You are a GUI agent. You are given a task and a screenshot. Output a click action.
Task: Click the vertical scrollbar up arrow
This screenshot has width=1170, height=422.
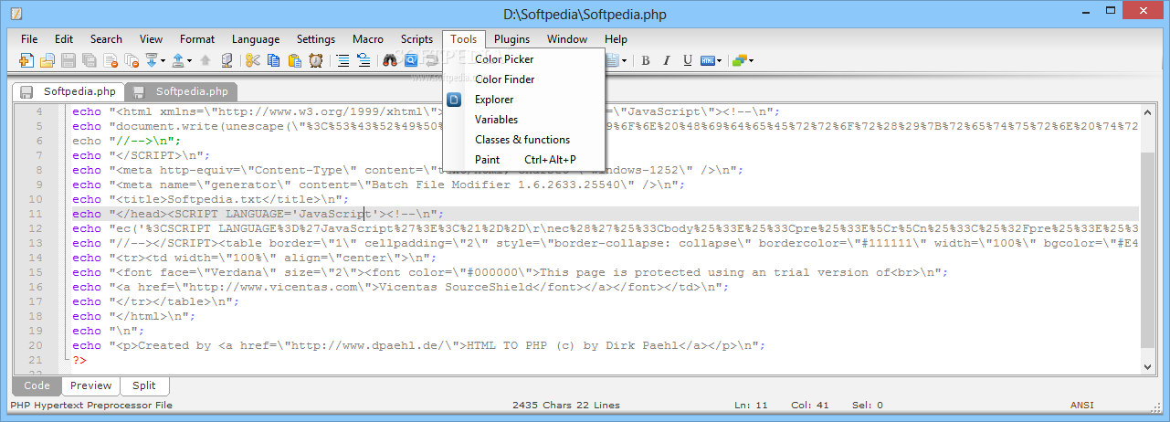tap(1148, 111)
